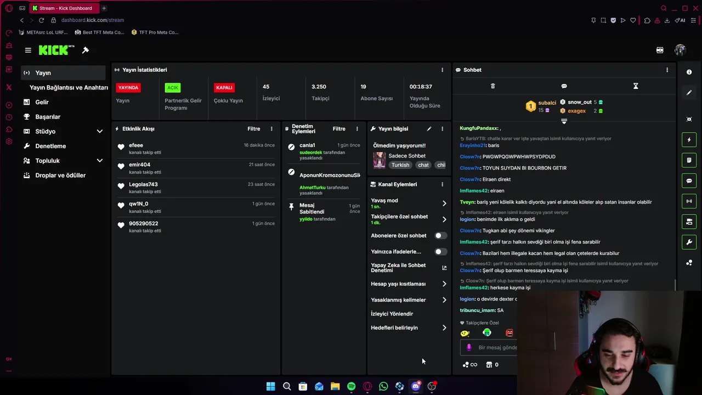This screenshot has height=395, width=702.
Task: Click the canla1 ban entry
Action: (324, 151)
